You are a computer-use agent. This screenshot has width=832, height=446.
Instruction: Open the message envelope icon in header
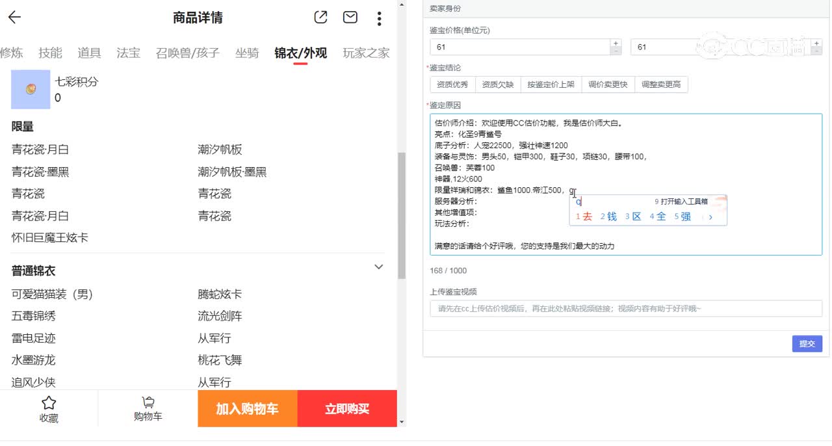(350, 18)
